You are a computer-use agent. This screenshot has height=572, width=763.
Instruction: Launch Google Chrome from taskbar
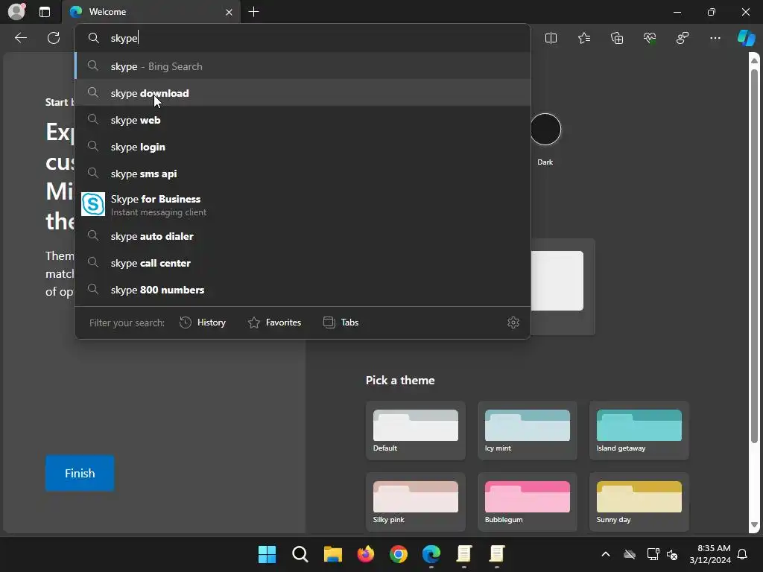click(399, 554)
